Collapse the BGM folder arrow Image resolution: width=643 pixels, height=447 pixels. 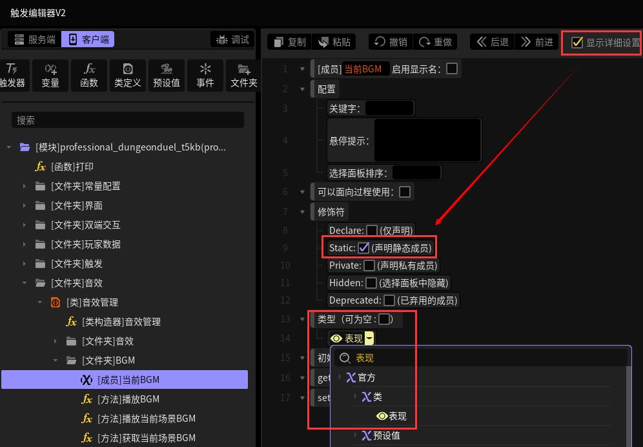click(56, 360)
